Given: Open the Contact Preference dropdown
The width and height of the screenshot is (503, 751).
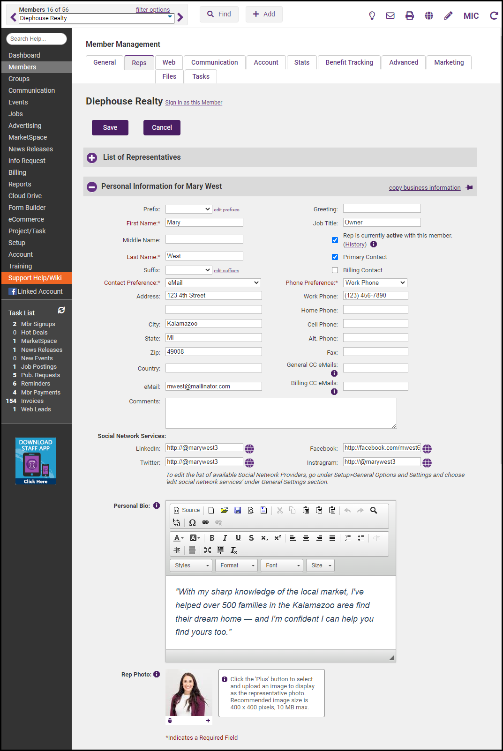Looking at the screenshot, I should pos(213,283).
